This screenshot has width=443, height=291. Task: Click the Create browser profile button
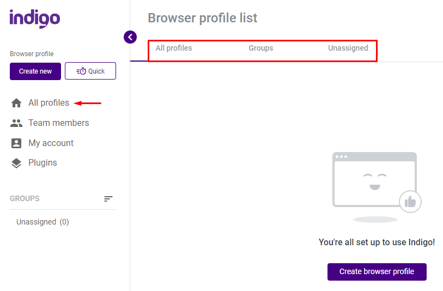click(377, 271)
